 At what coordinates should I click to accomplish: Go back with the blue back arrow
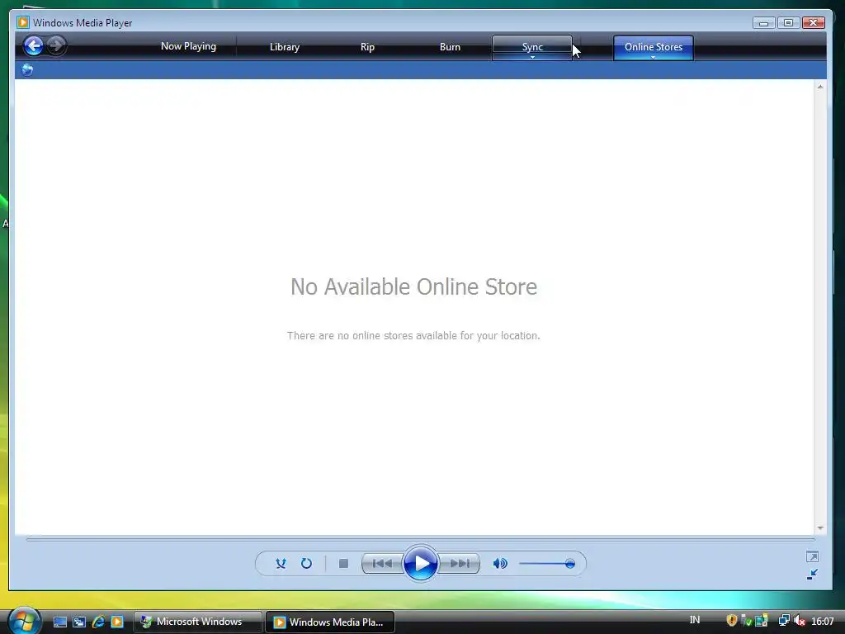(x=33, y=46)
